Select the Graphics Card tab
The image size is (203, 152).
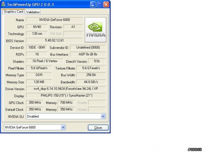13,12
